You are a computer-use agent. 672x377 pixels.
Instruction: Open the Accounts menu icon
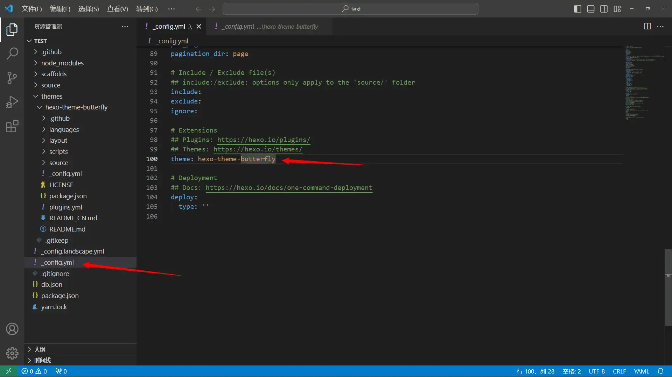(12, 329)
